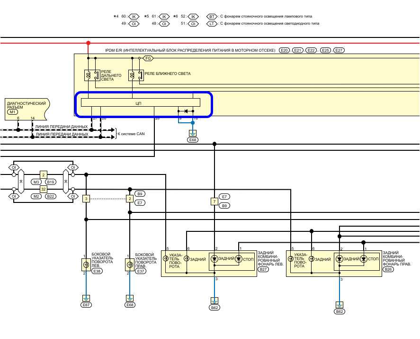The width and height of the screenshot is (420, 339).
Task: Select M1 label in diagnostic connector
Action: click(12, 112)
